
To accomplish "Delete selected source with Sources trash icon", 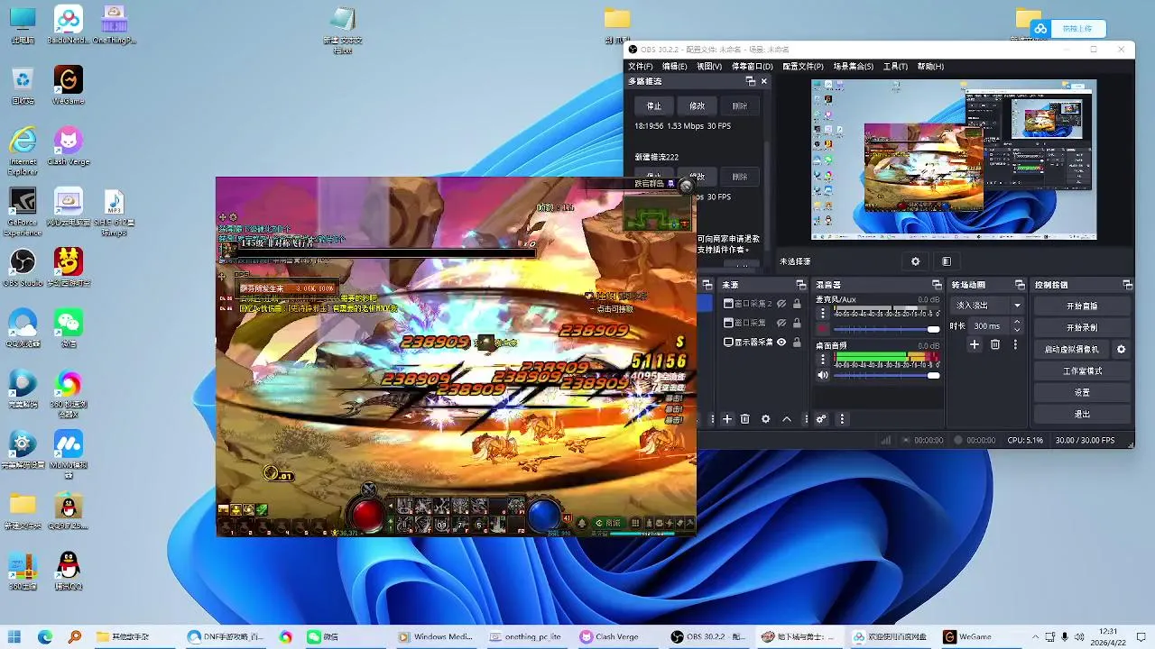I will coord(745,419).
